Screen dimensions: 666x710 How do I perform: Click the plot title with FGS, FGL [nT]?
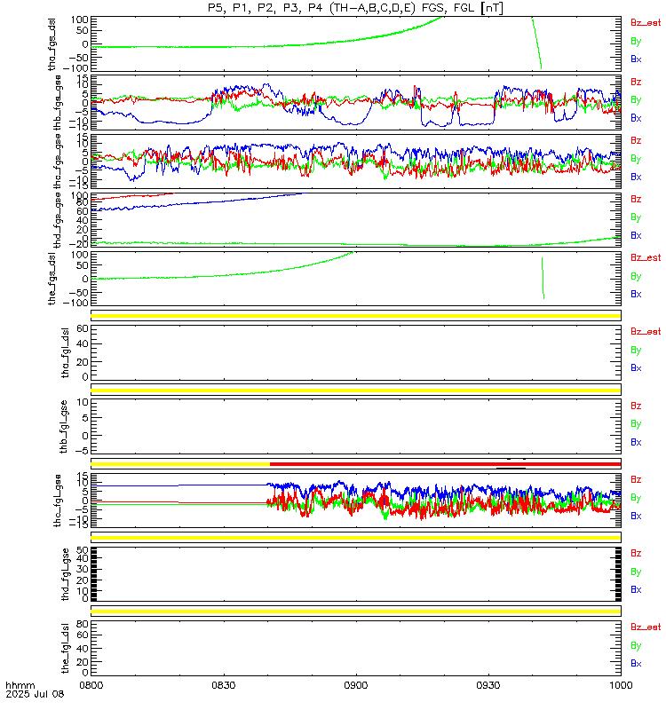tap(355, 8)
